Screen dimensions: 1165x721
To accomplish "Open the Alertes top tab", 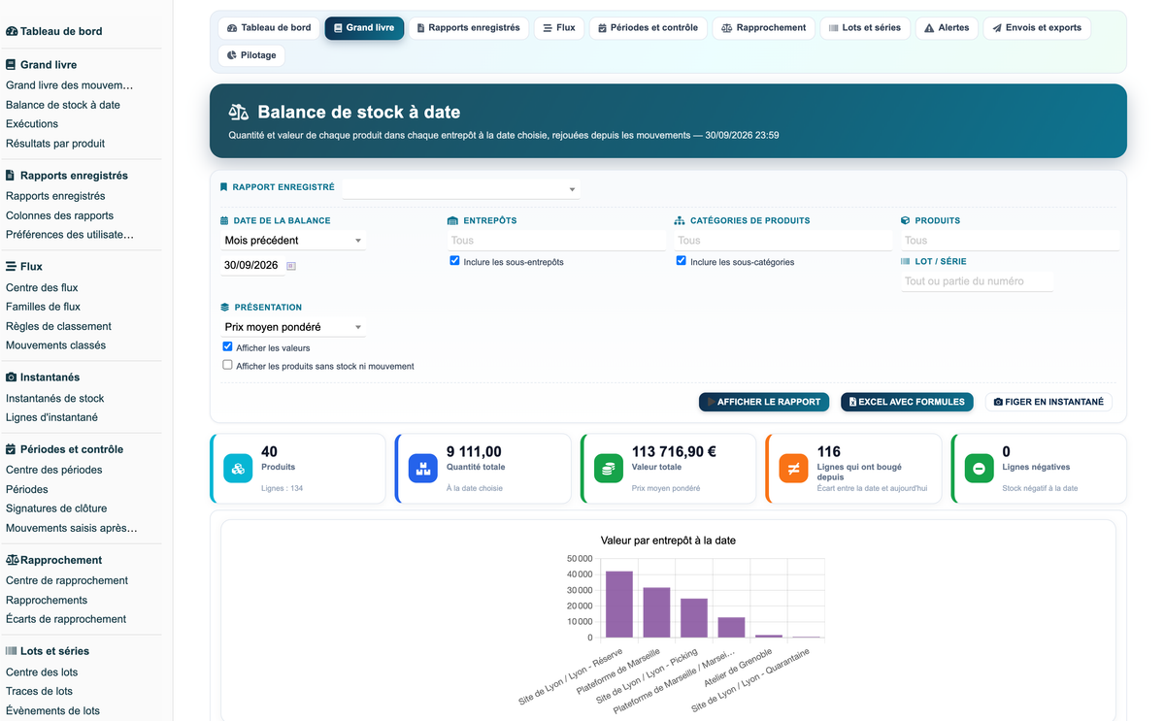I will (947, 28).
